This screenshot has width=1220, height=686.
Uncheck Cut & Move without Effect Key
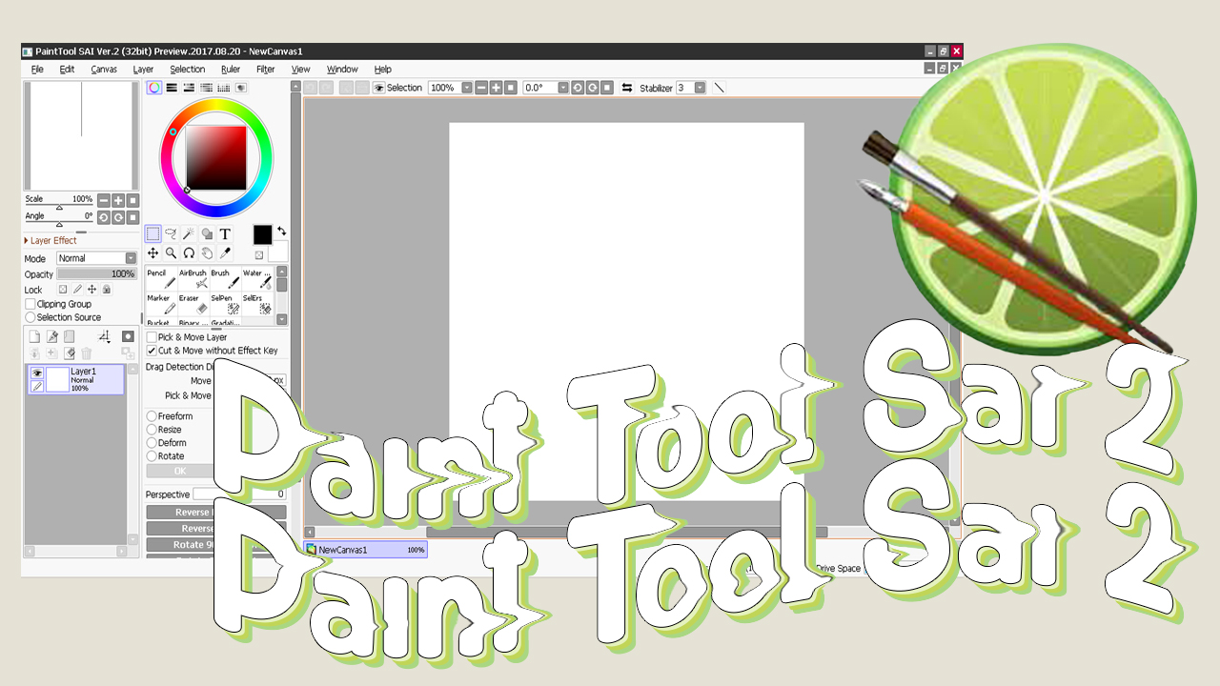pos(152,351)
